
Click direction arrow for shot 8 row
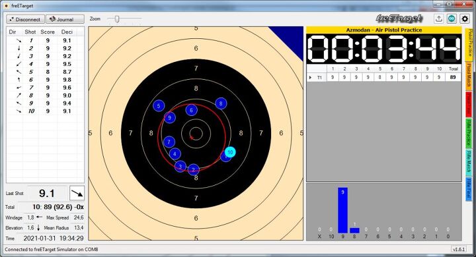point(19,96)
